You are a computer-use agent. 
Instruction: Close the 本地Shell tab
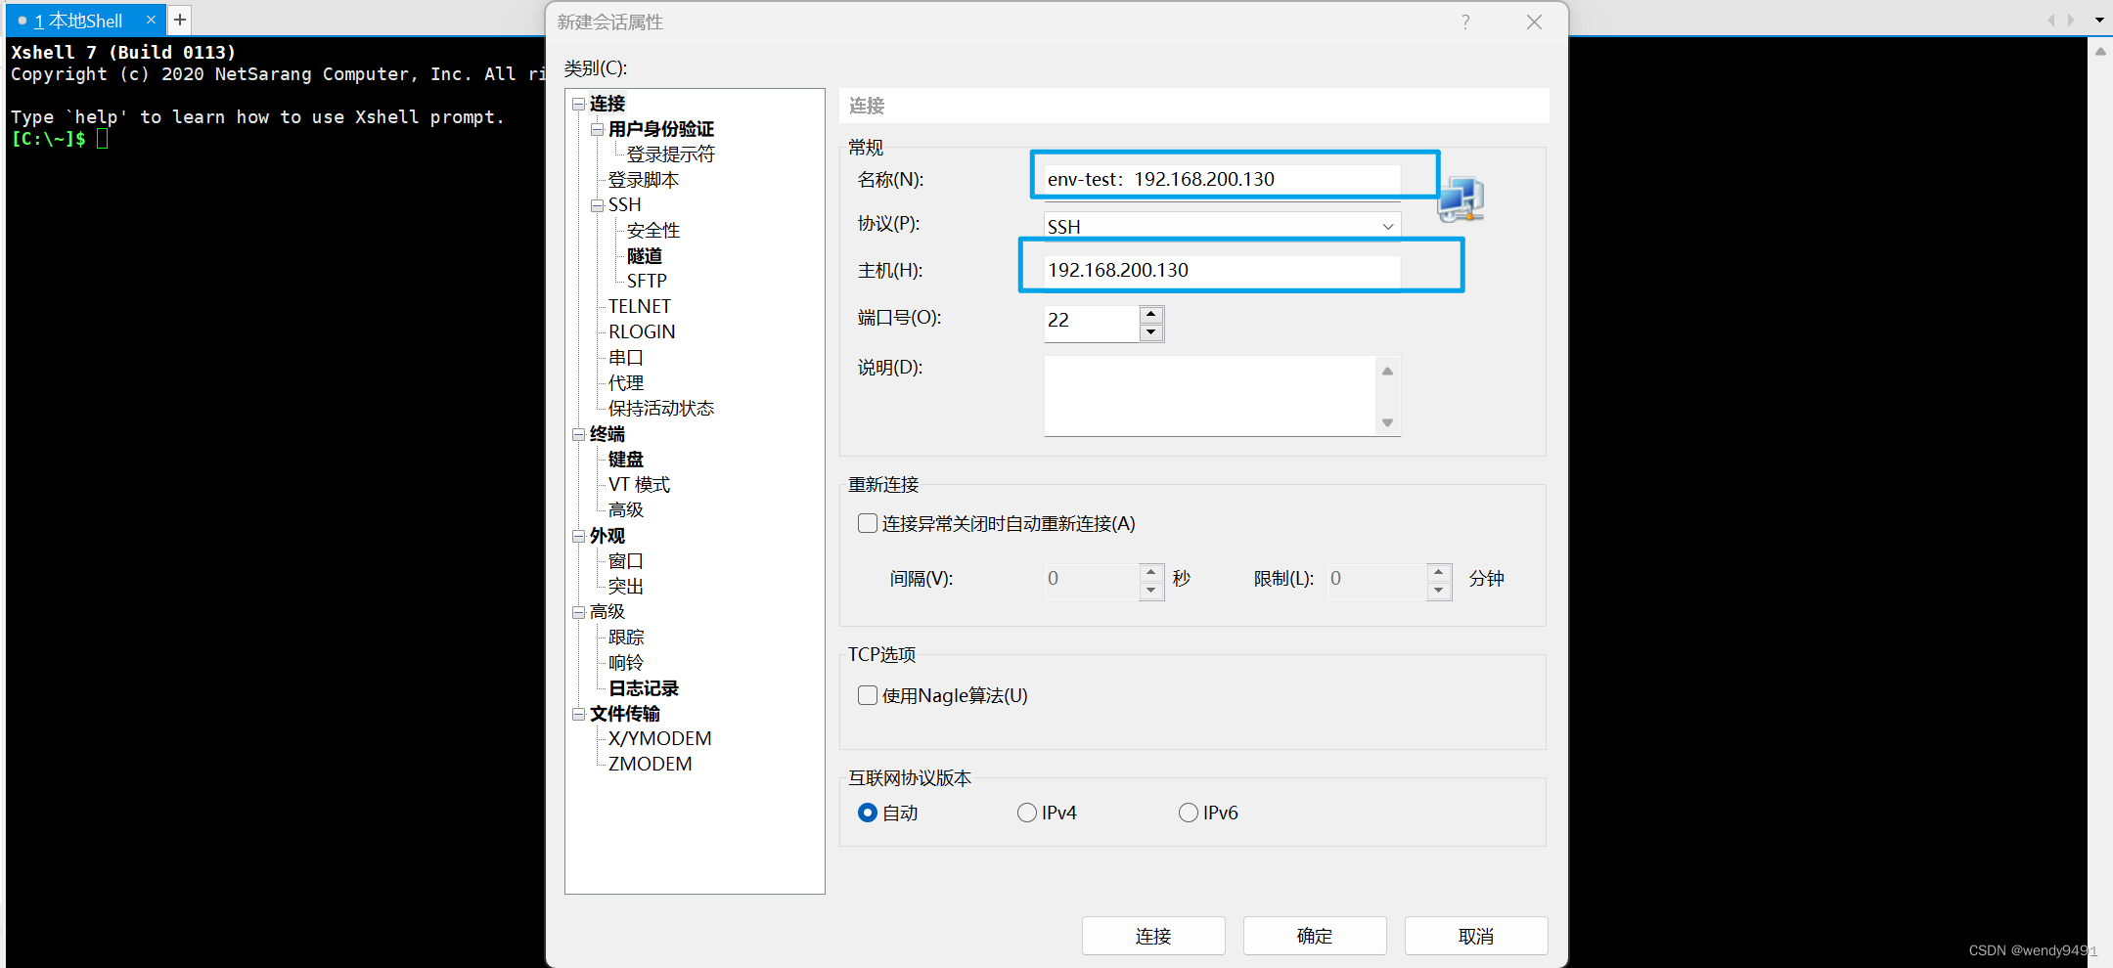pyautogui.click(x=151, y=20)
